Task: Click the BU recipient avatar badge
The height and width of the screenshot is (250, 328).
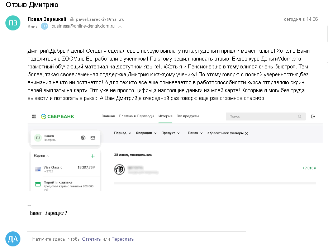Action: click(44, 26)
